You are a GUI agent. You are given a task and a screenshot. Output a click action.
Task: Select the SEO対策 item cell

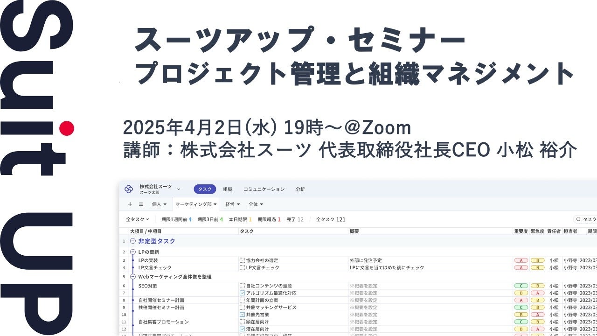click(147, 286)
